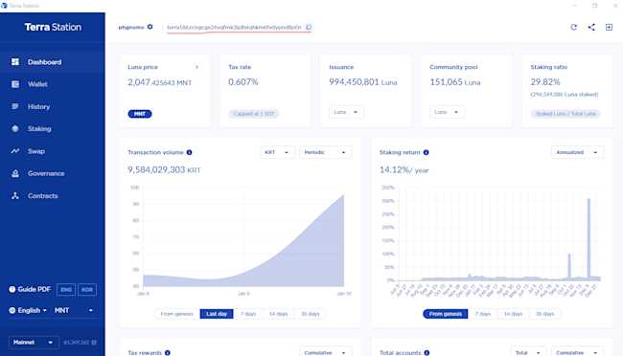Click the 'Capped at 1 SDT' badge
The width and height of the screenshot is (623, 356).
[254, 114]
